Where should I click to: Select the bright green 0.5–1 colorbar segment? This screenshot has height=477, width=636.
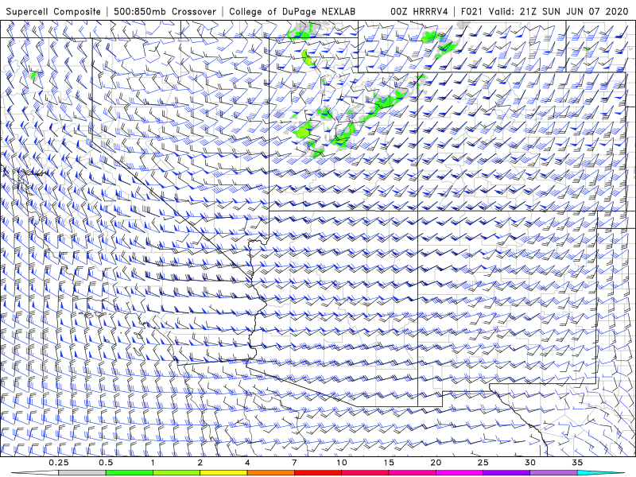pos(129,473)
